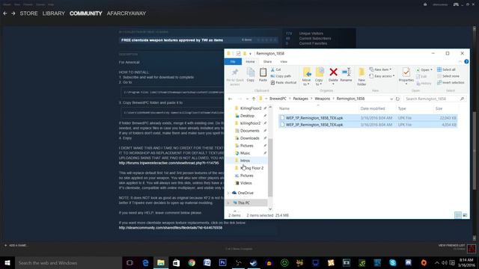Viewport: 479px width, 269px height.
Task: Switch to details view button in status bar
Action: (458, 215)
